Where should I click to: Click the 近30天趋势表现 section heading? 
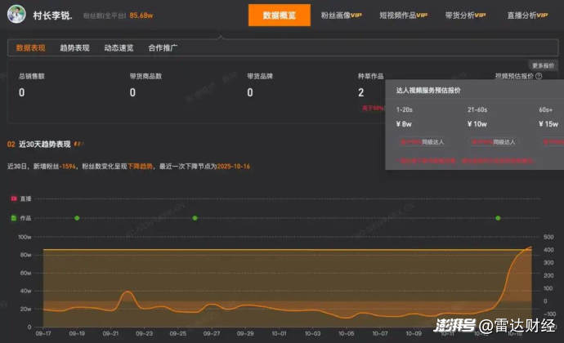click(x=45, y=145)
